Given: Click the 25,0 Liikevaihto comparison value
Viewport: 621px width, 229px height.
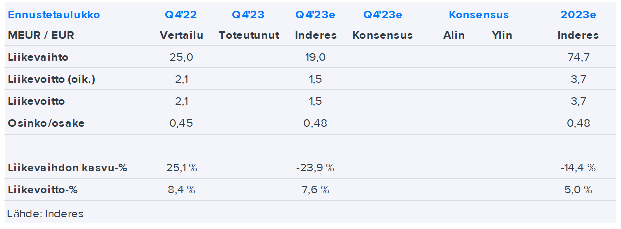Looking at the screenshot, I should 182,57.
